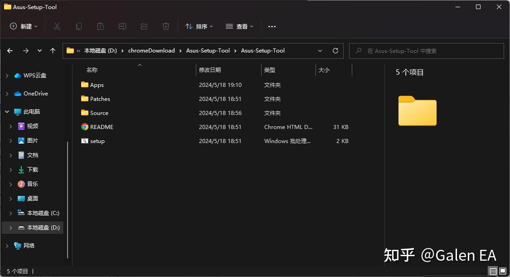This screenshot has width=510, height=277.
Task: Go back with the left arrow
Action: [10, 51]
